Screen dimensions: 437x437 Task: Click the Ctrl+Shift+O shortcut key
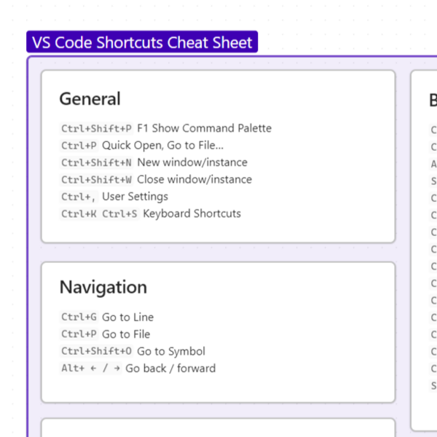97,352
